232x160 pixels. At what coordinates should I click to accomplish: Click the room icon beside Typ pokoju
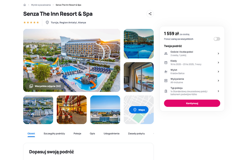click(x=166, y=91)
